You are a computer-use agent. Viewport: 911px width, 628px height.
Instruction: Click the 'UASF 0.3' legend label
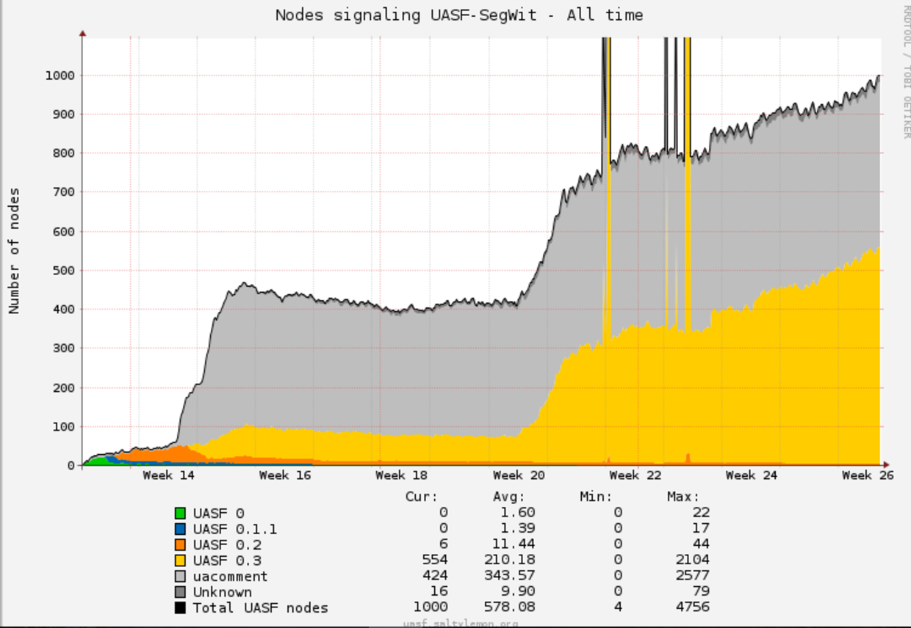point(227,561)
